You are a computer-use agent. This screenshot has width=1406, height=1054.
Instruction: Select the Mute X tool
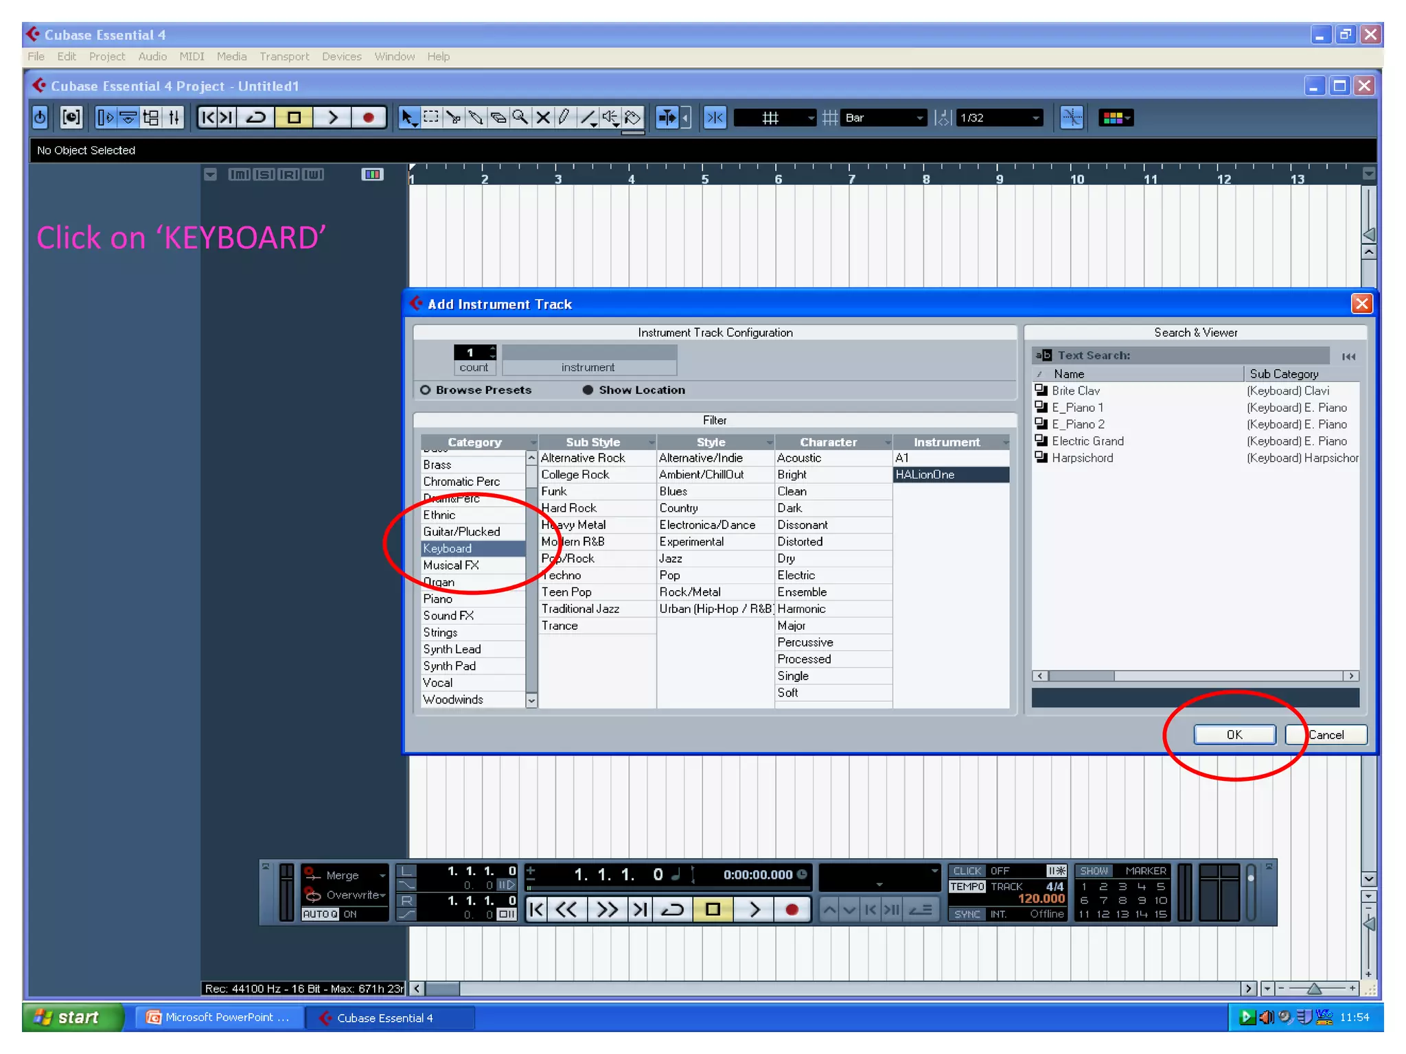[543, 118]
